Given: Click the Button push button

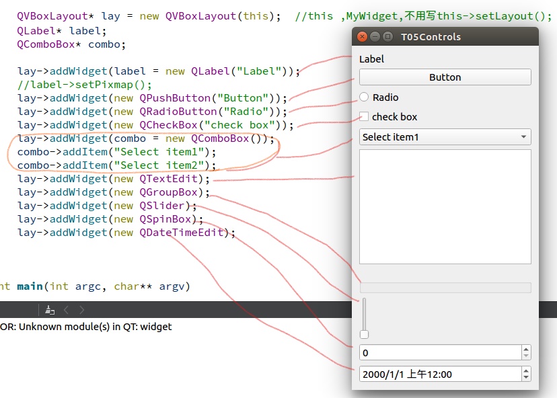Looking at the screenshot, I should click(x=445, y=77).
